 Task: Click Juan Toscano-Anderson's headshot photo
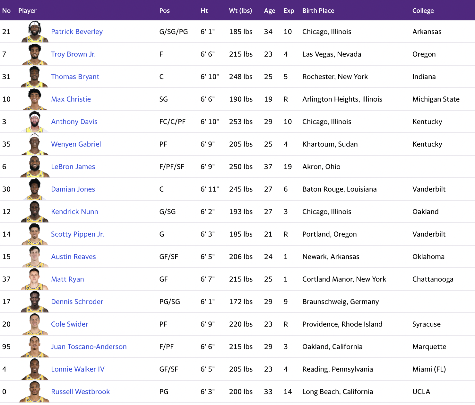click(35, 346)
